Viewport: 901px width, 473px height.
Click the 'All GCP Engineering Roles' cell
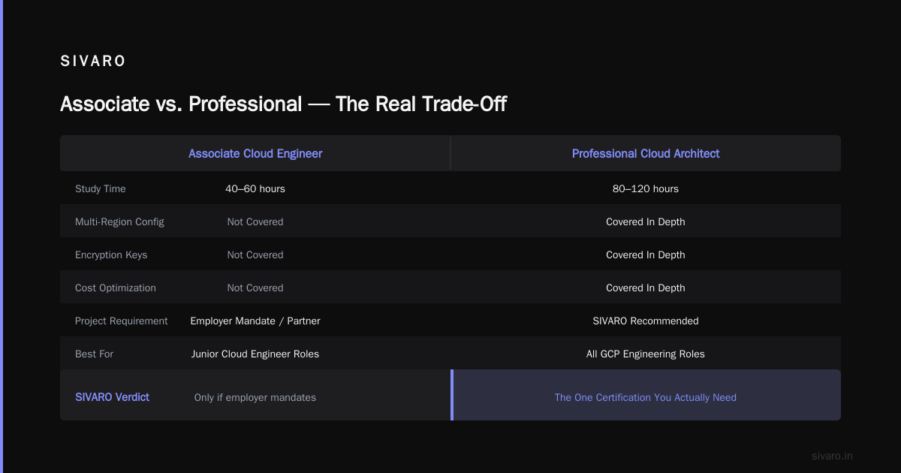[x=646, y=354]
